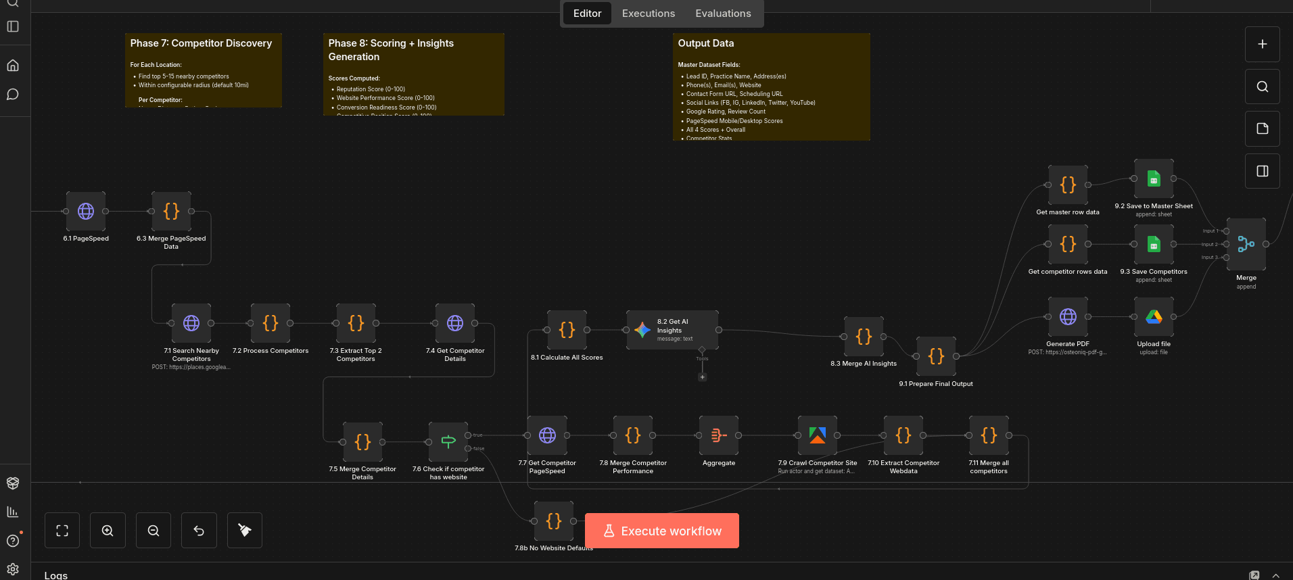
Task: Tidy up the workflow nodes
Action: 245,531
